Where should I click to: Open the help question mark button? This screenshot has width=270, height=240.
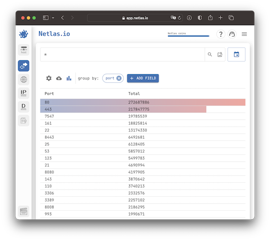[220, 34]
